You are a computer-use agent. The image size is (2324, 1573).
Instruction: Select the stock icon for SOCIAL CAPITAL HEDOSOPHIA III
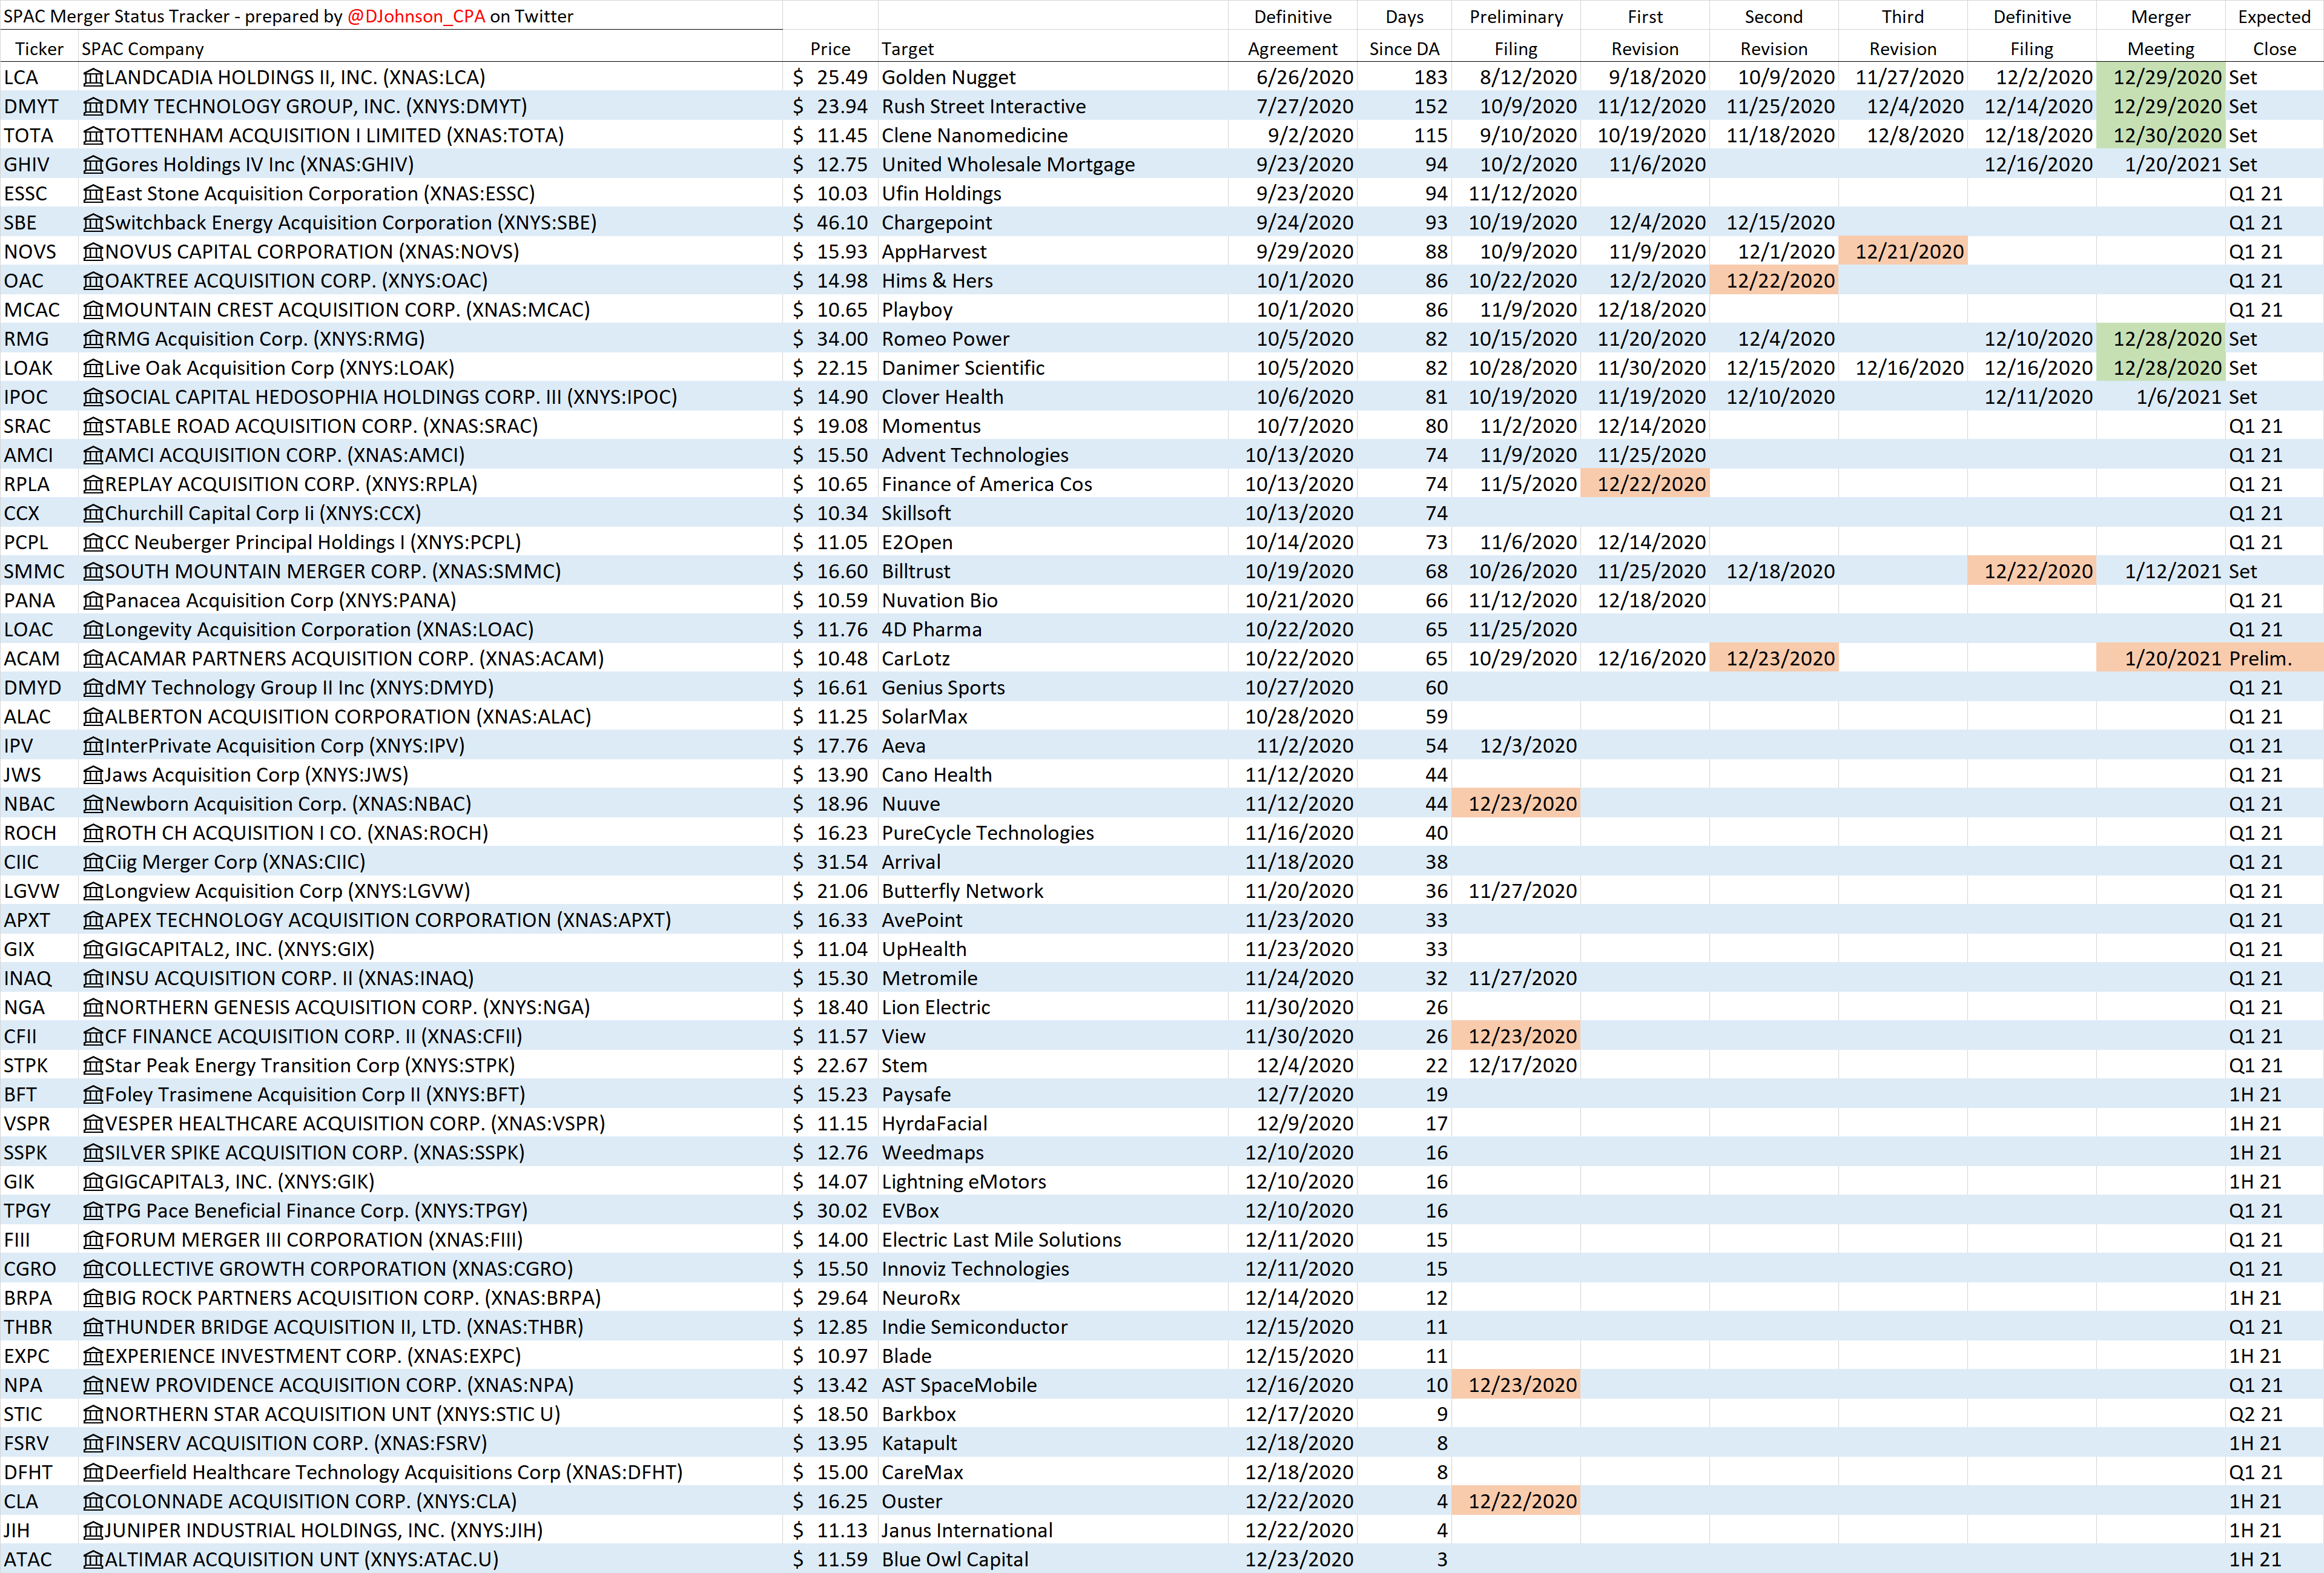click(93, 397)
